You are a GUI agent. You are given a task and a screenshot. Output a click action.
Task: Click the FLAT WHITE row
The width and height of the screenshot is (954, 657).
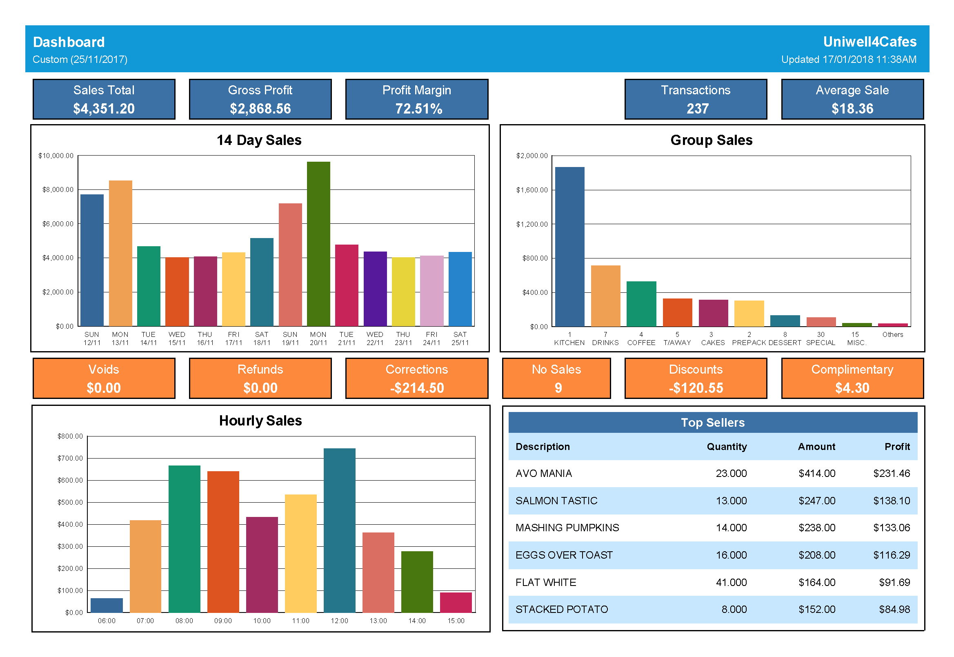[712, 582]
